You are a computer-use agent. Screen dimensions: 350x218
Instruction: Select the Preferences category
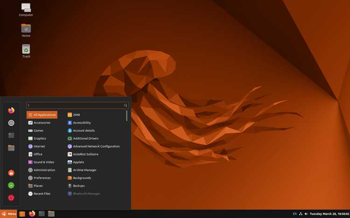tap(40, 178)
